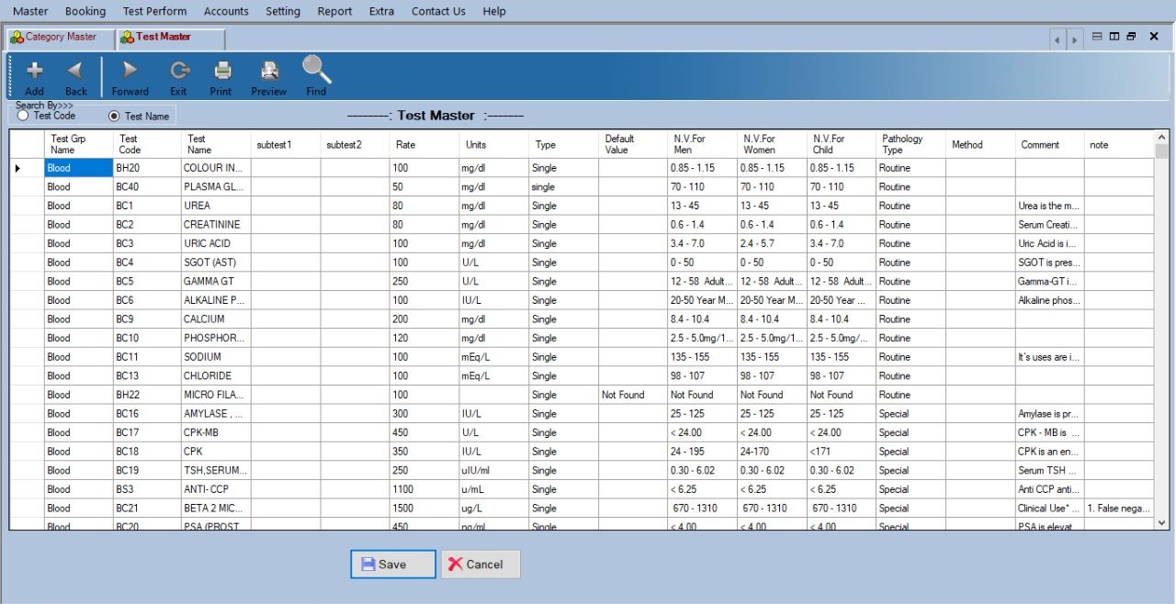This screenshot has width=1176, height=604.
Task: Click the Test Grp Name column header
Action: point(78,144)
